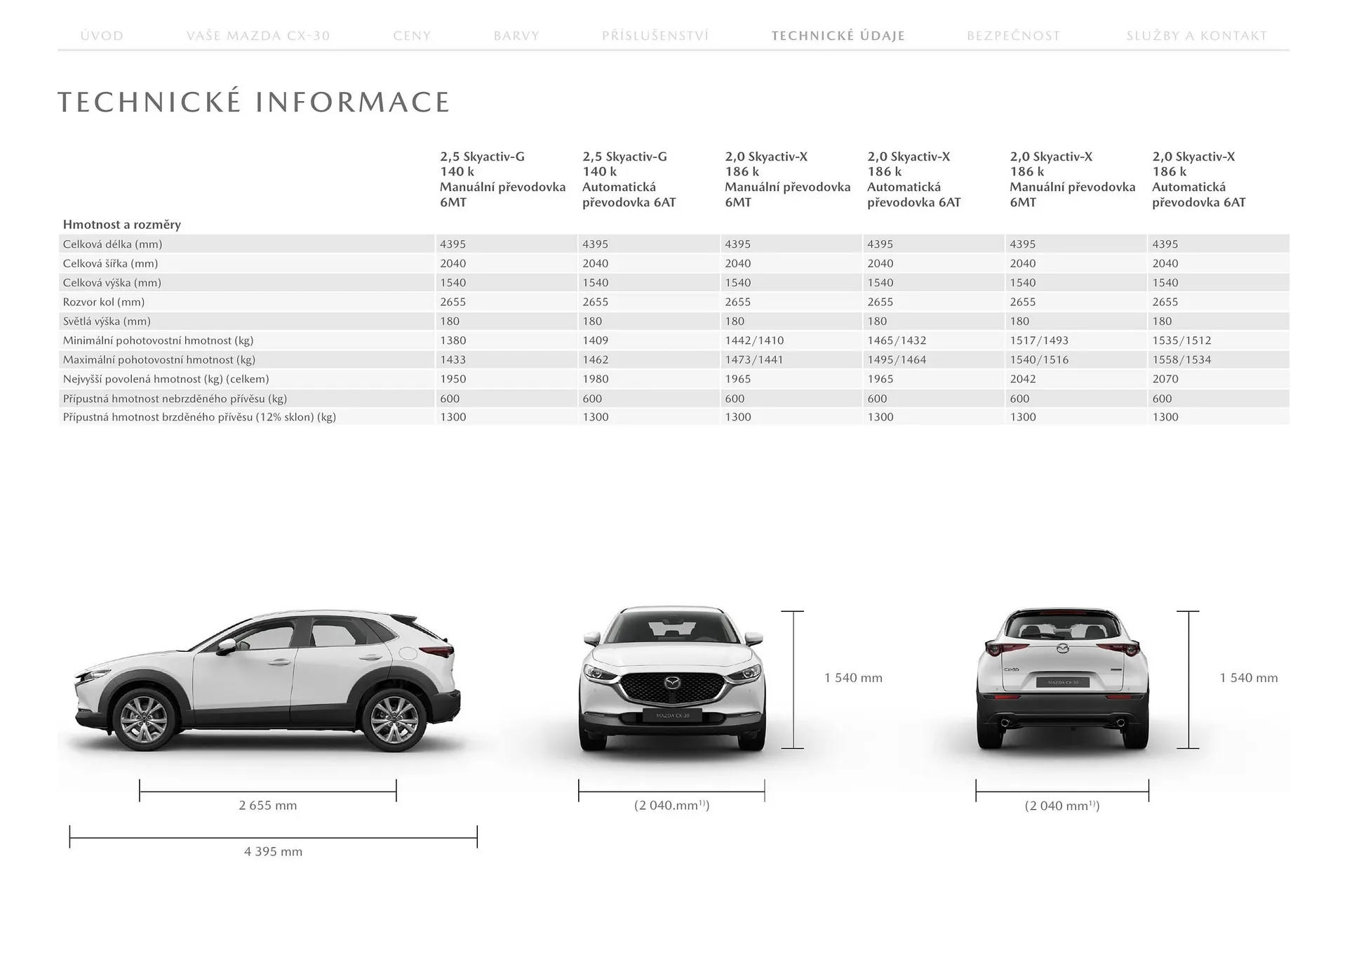
Task: Click the Hmotnost a rozměry section label
Action: pyautogui.click(x=121, y=225)
